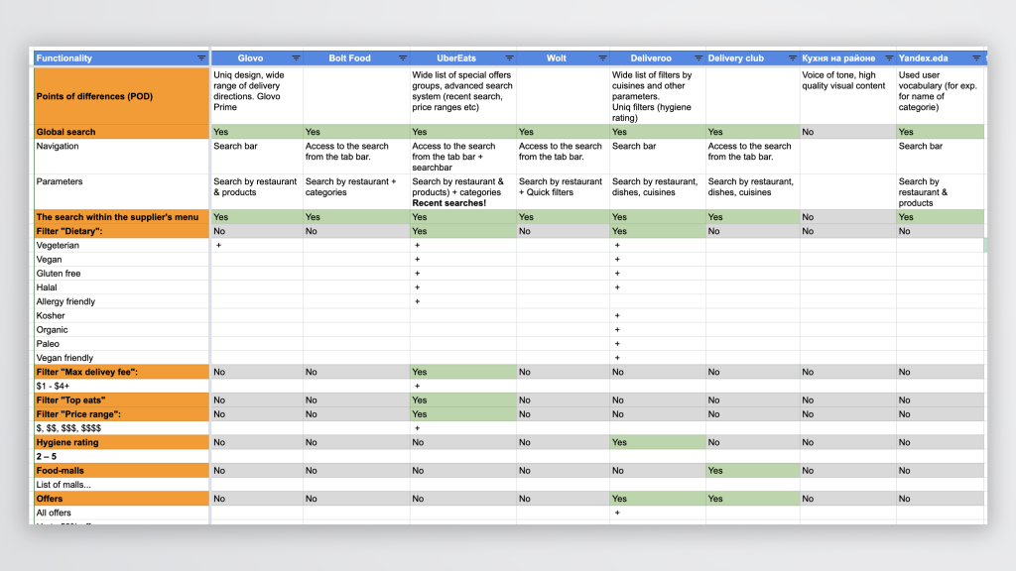The image size is (1016, 571).
Task: Click the Gluten free row label
Action: tap(121, 274)
